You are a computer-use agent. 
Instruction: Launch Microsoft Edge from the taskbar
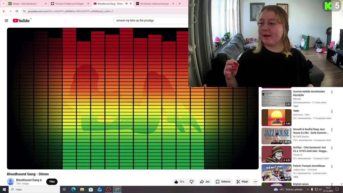pyautogui.click(x=73, y=190)
